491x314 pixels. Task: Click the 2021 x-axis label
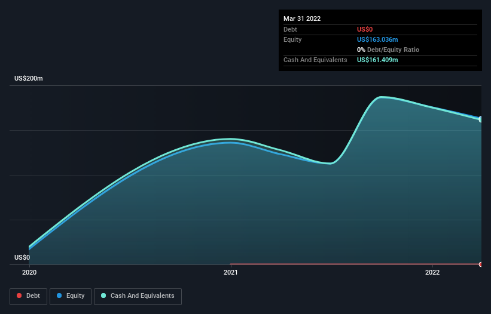[x=231, y=272]
